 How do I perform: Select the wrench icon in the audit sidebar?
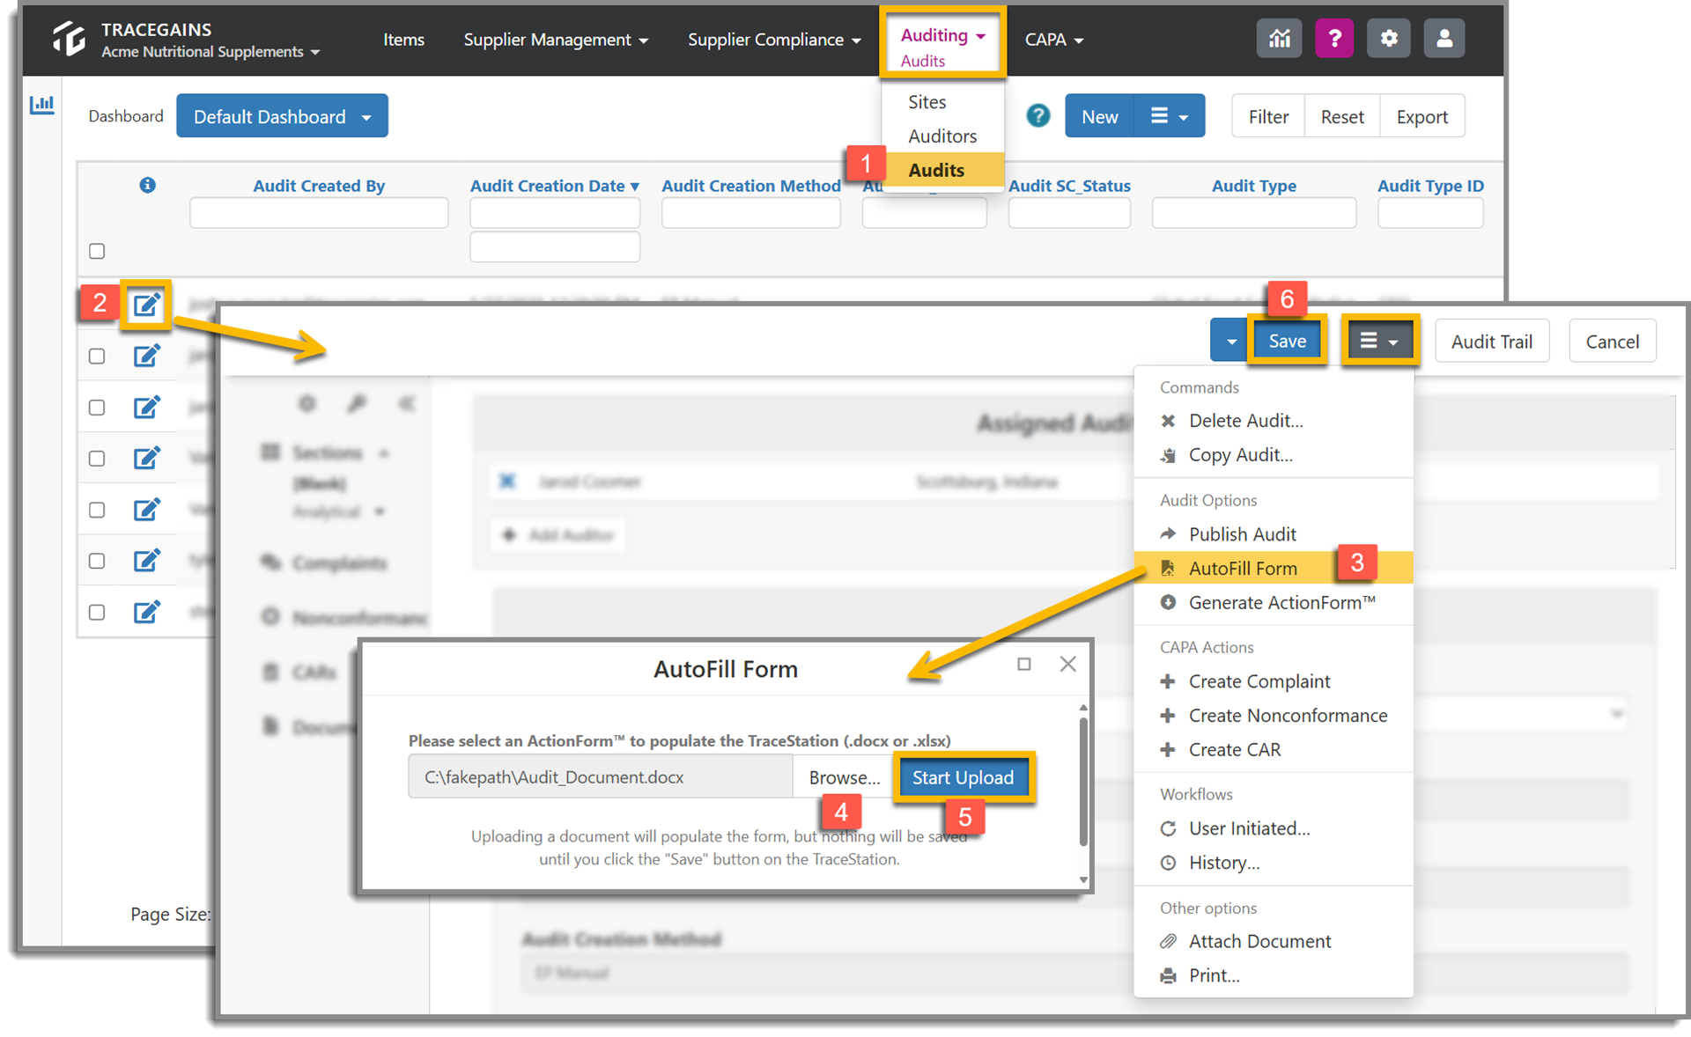click(357, 403)
